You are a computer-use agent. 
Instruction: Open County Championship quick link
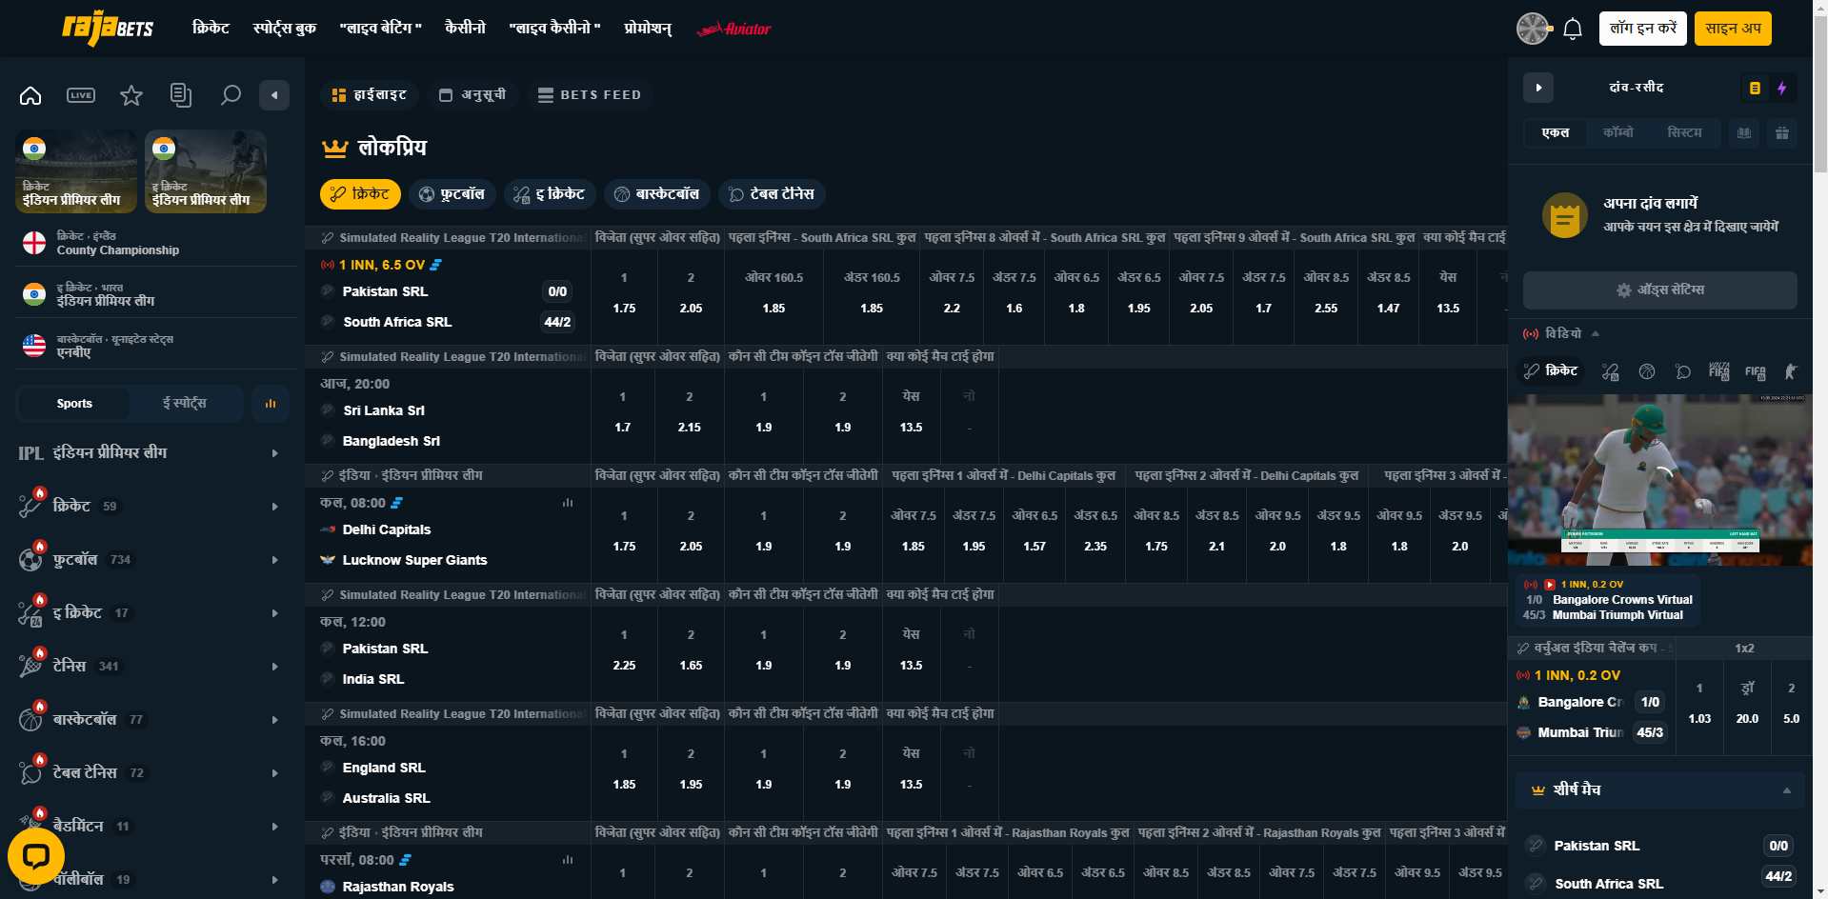pos(156,244)
